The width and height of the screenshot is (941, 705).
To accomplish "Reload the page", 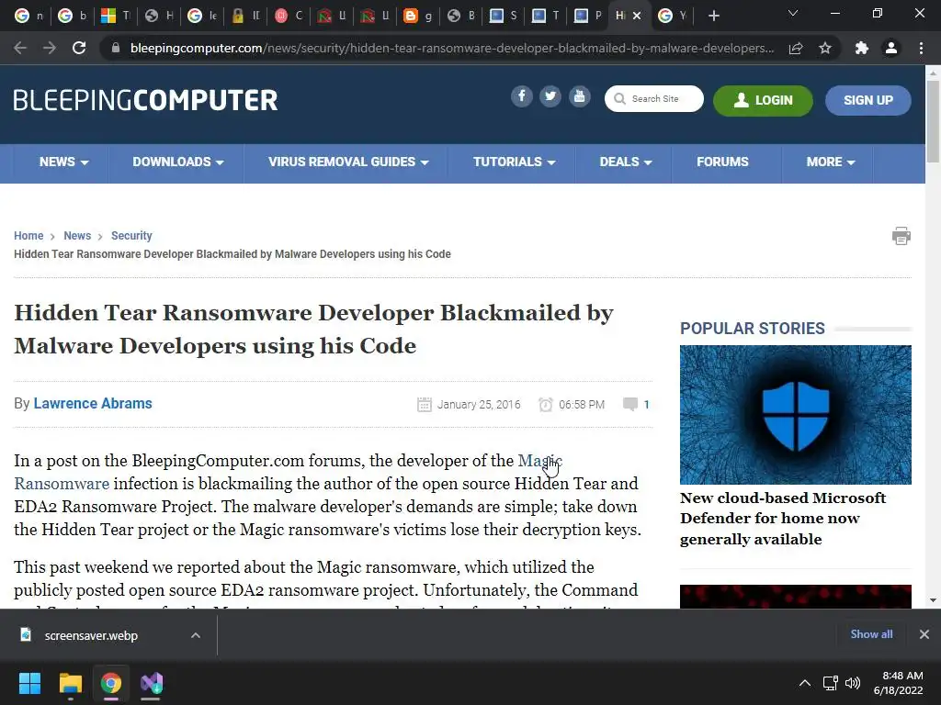I will point(79,48).
